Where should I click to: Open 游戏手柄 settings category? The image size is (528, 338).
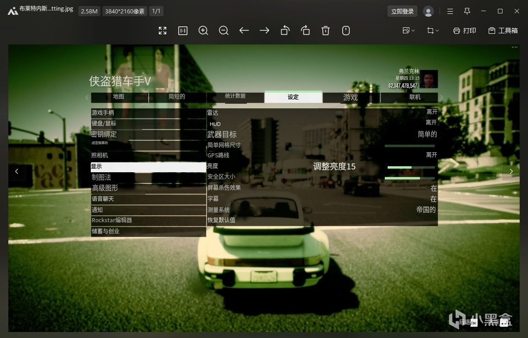click(x=149, y=113)
